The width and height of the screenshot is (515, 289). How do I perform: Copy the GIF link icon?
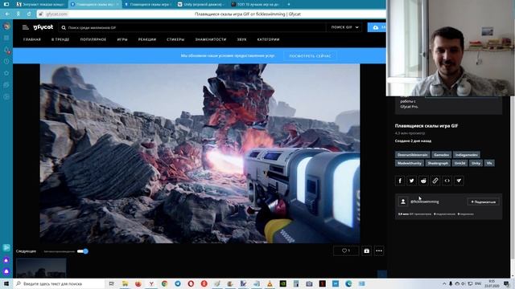(435, 181)
